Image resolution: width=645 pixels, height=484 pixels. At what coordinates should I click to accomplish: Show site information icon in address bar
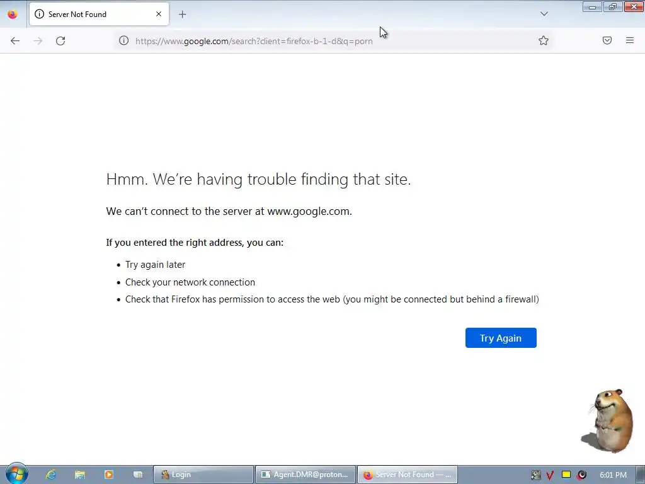pos(124,40)
